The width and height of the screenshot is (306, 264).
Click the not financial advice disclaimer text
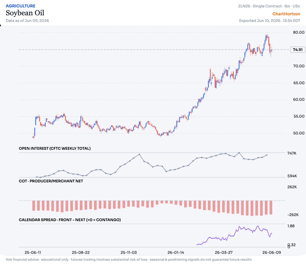coord(129,260)
